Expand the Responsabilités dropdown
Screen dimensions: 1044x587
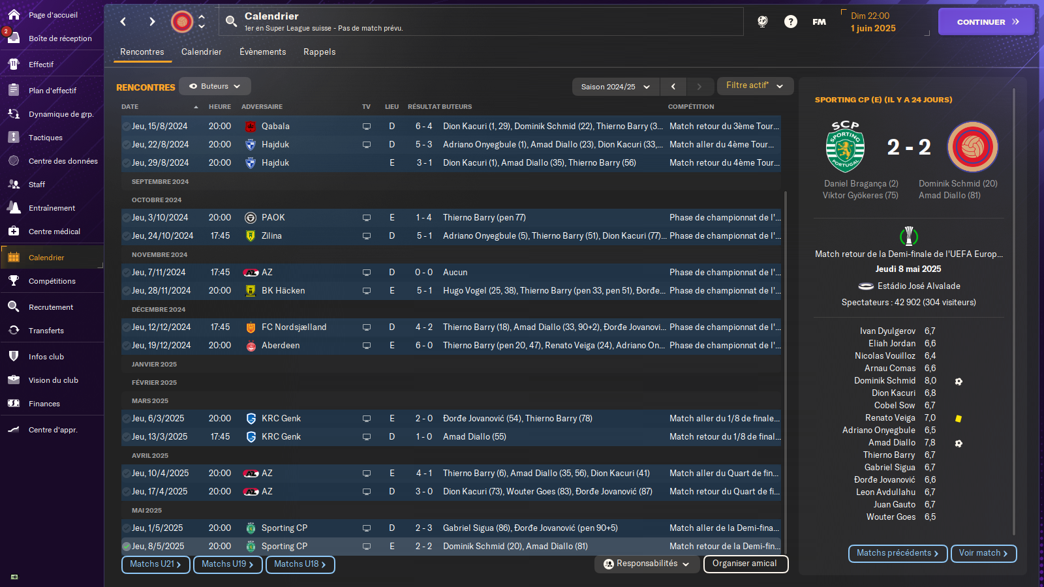point(647,564)
